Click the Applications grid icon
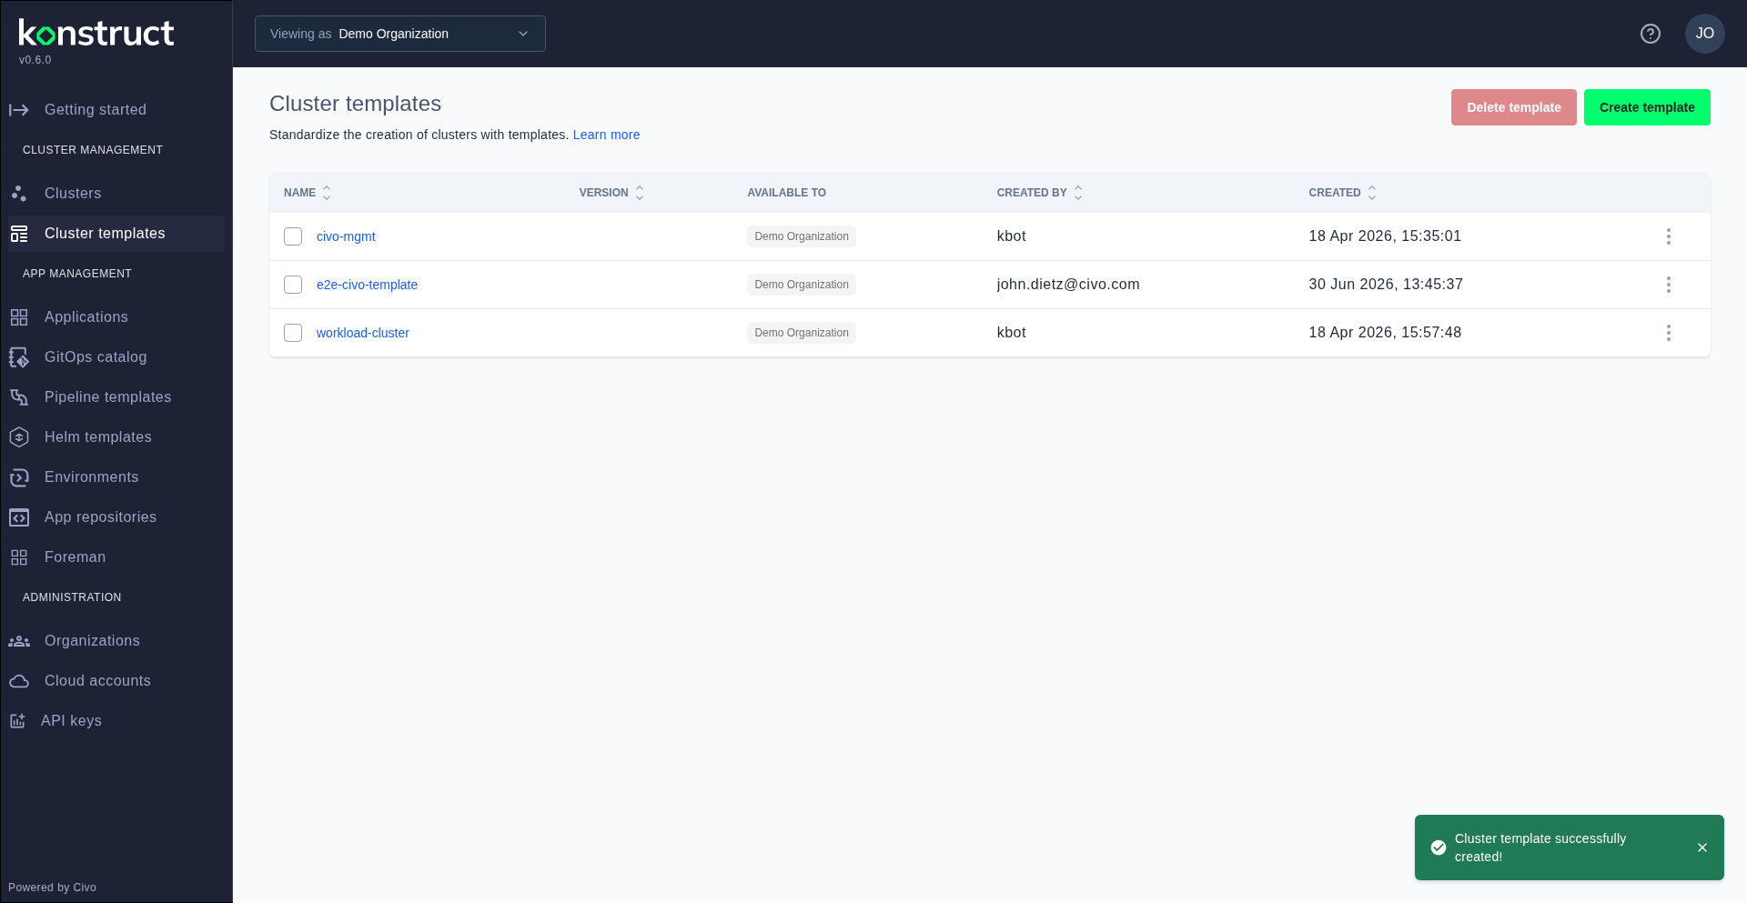The image size is (1747, 903). pyautogui.click(x=19, y=317)
